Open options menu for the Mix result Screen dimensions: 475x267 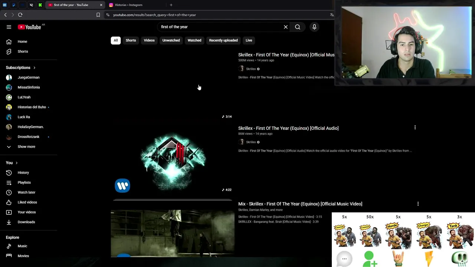click(x=418, y=204)
